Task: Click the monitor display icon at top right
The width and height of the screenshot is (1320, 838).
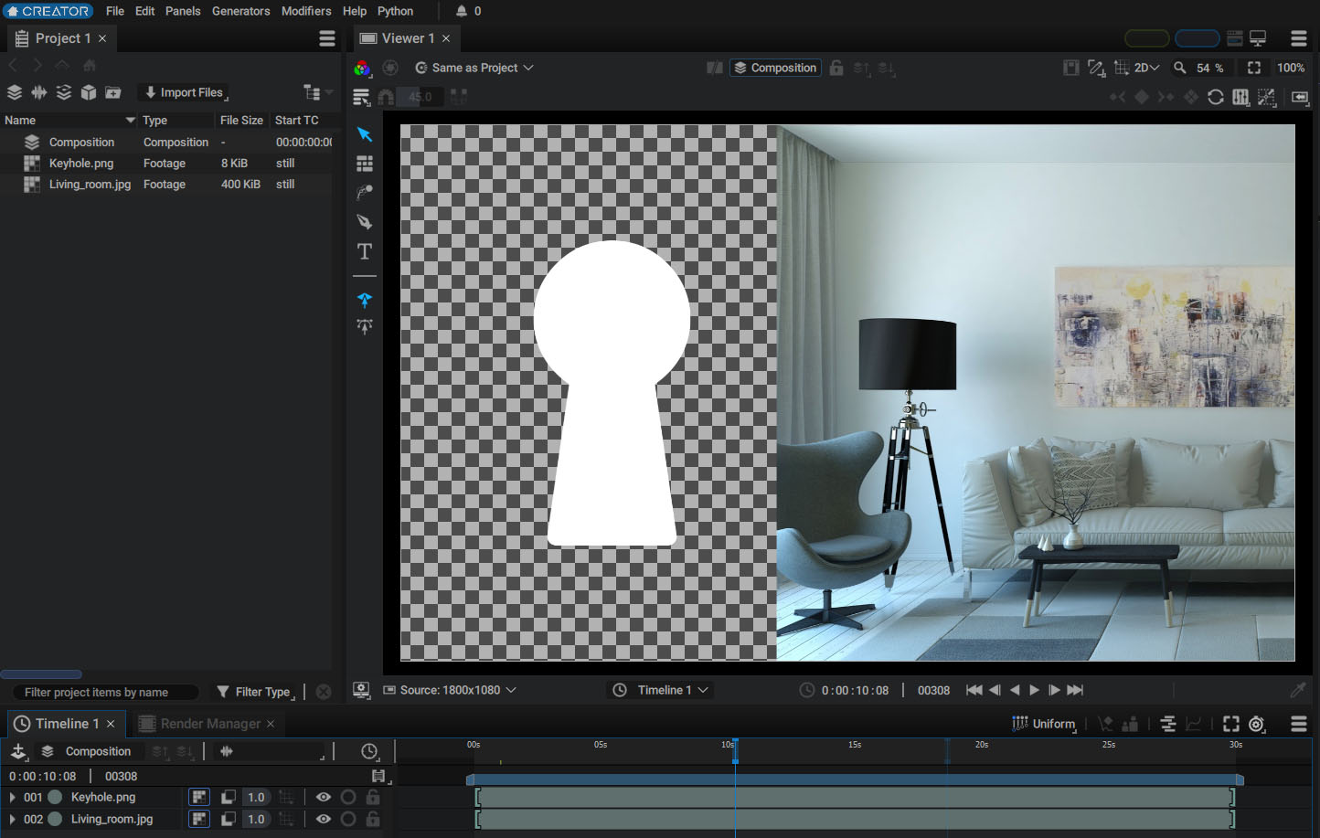Action: [1259, 38]
